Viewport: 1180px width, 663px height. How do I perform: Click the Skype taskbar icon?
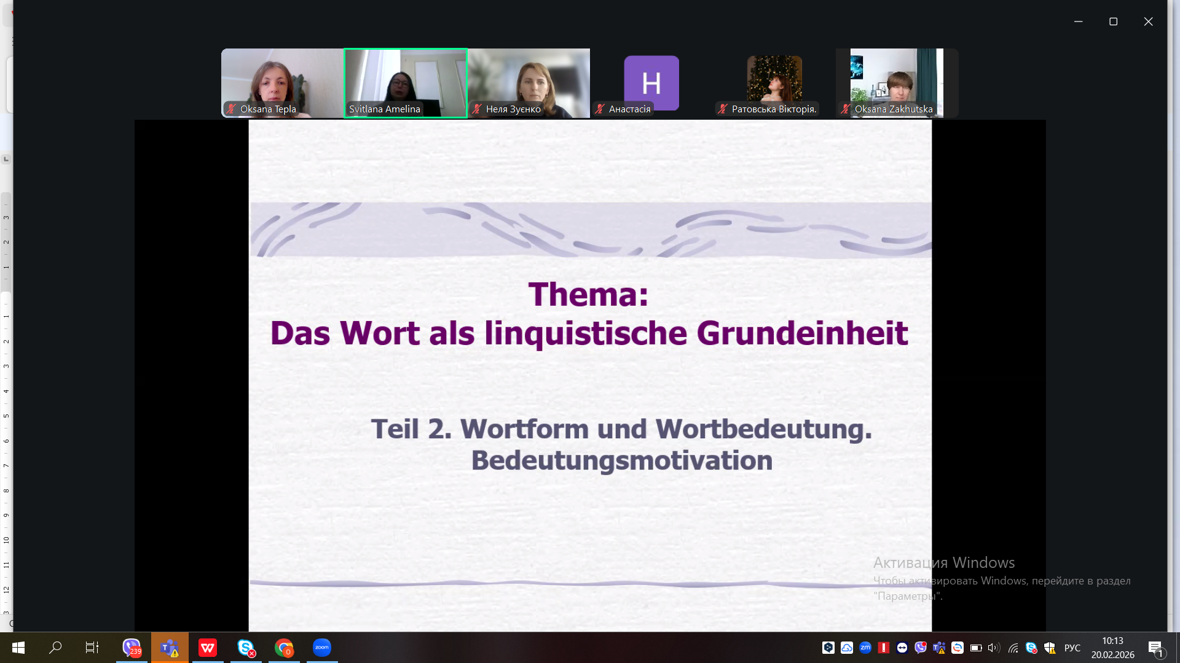coord(246,648)
